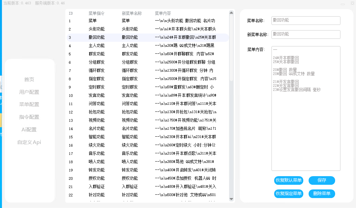Image resolution: width=356 pixels, height=208 pixels.
Task: Select the 针对功能 row
Action: (148, 195)
